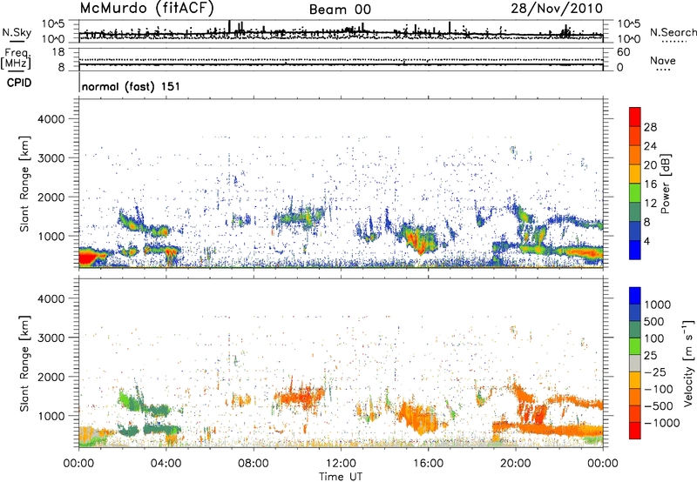Select the -100 label on the velocity colorbar
The image size is (697, 482).
(658, 389)
